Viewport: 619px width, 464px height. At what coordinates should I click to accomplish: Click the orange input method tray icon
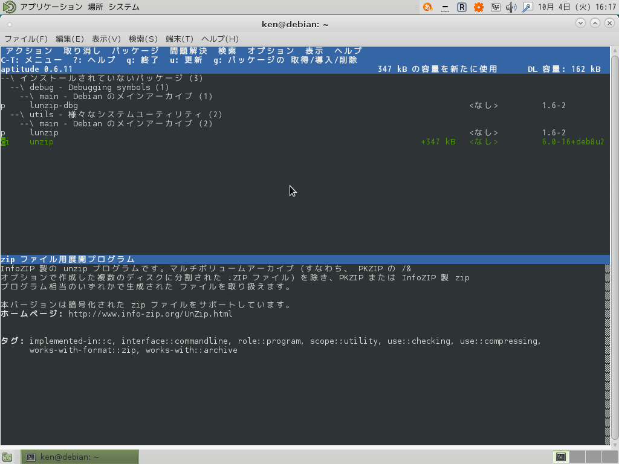coord(427,7)
